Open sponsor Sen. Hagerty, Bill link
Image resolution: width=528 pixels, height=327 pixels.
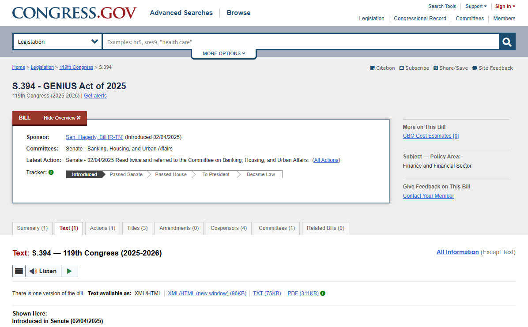[94, 137]
